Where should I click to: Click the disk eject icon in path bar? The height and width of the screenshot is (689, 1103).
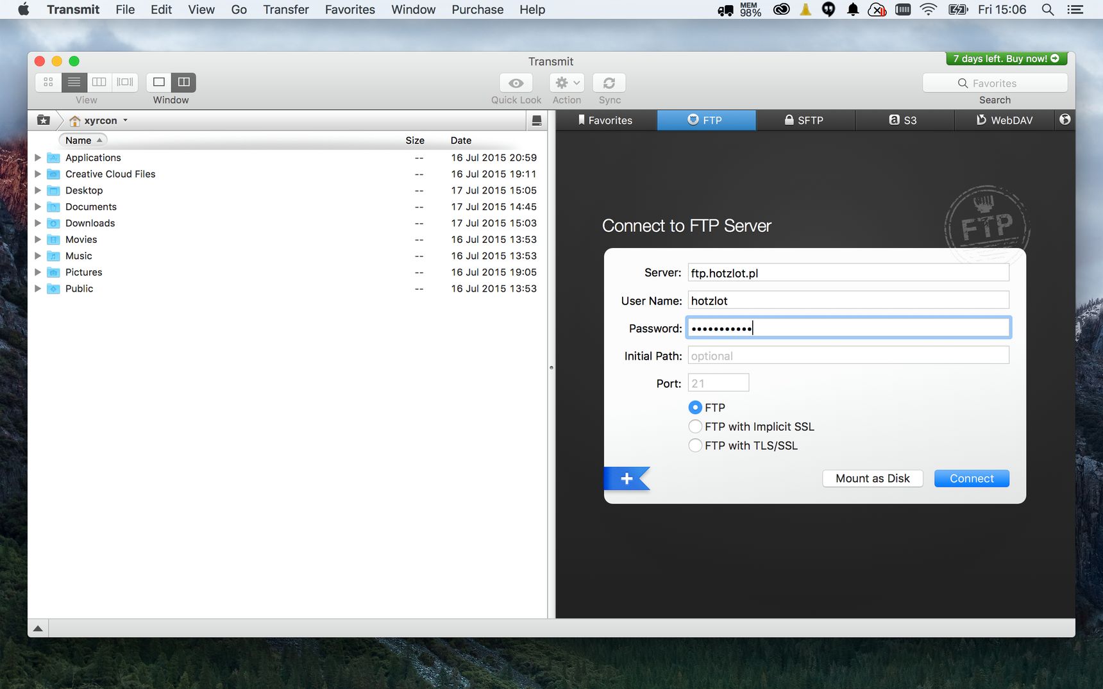click(537, 120)
